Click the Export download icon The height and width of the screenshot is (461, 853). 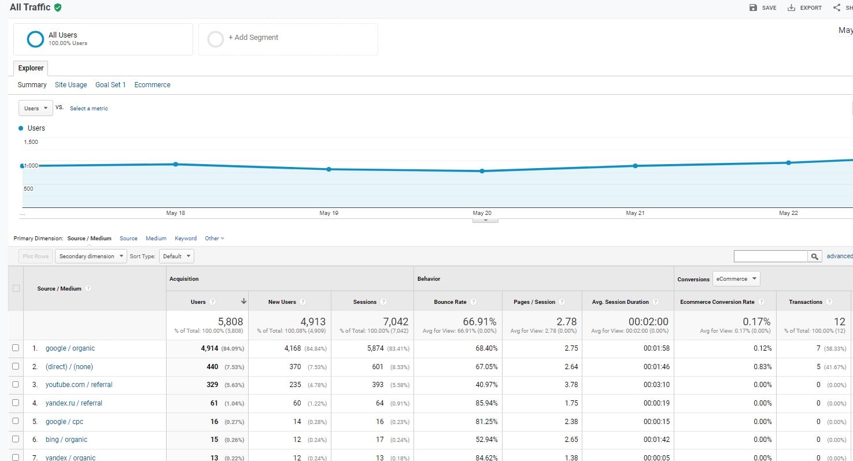[x=791, y=8]
